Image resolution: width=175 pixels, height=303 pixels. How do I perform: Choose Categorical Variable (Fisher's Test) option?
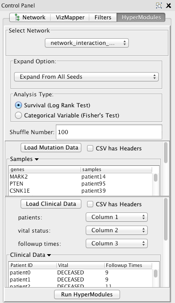coord(18,115)
